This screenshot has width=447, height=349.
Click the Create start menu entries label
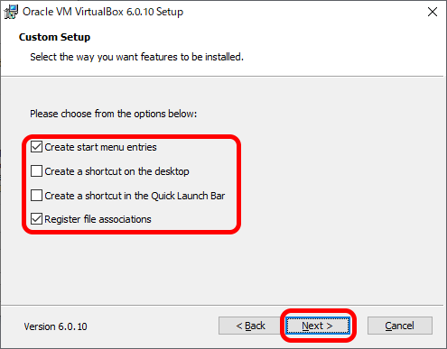(100, 147)
